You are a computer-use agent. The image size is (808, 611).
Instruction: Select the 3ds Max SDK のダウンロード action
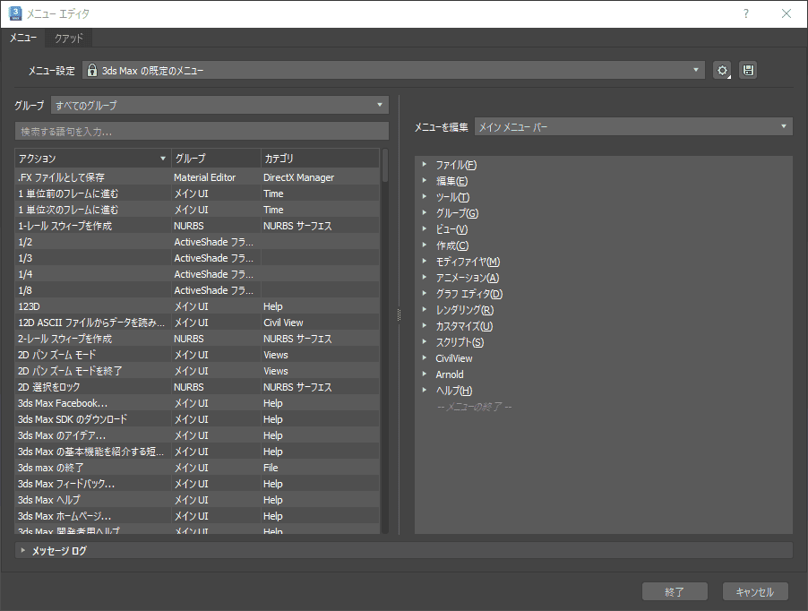pos(197,419)
